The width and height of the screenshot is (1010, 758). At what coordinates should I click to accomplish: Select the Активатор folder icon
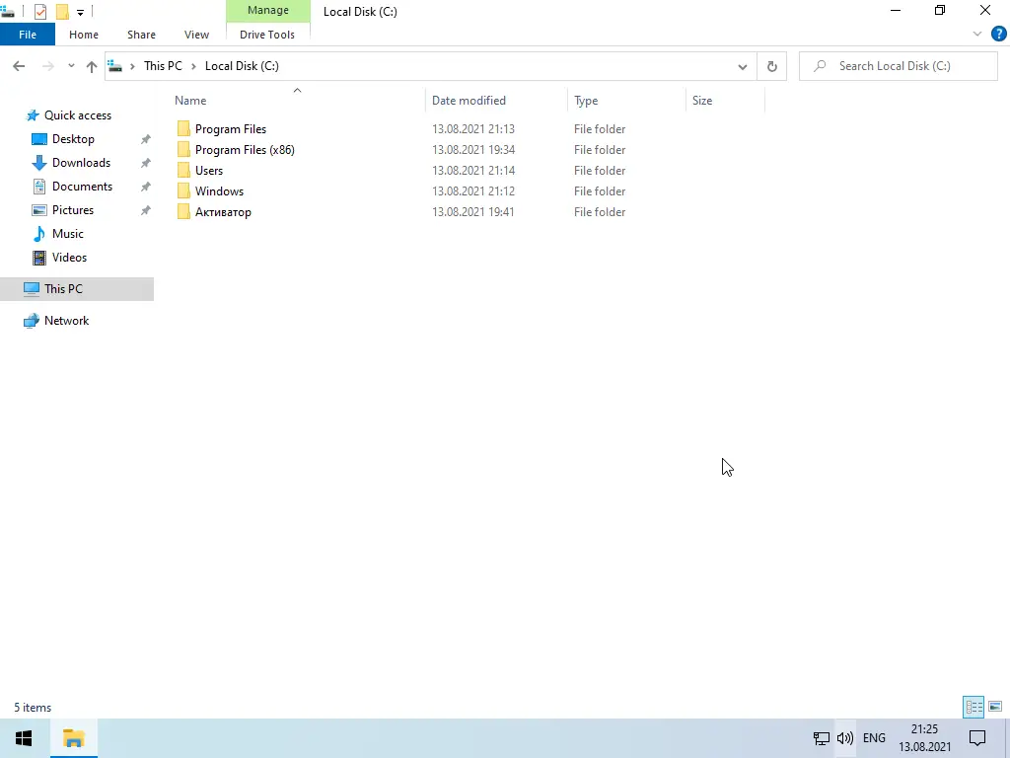(x=183, y=211)
